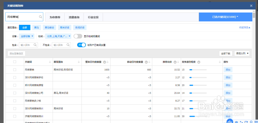
Task: Click competition bar for 济南网络营销培训 row
Action: (198, 116)
